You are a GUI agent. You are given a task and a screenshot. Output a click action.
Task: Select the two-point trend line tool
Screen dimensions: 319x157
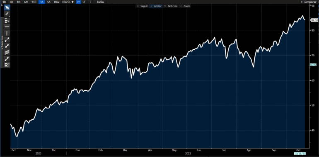coord(7,40)
